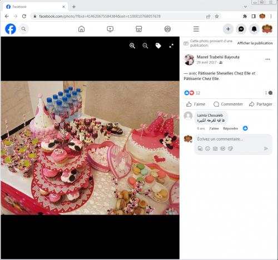Viewport: 278px width, 260px height.
Task: Open the hamburger menu icon
Action: coord(196,29)
